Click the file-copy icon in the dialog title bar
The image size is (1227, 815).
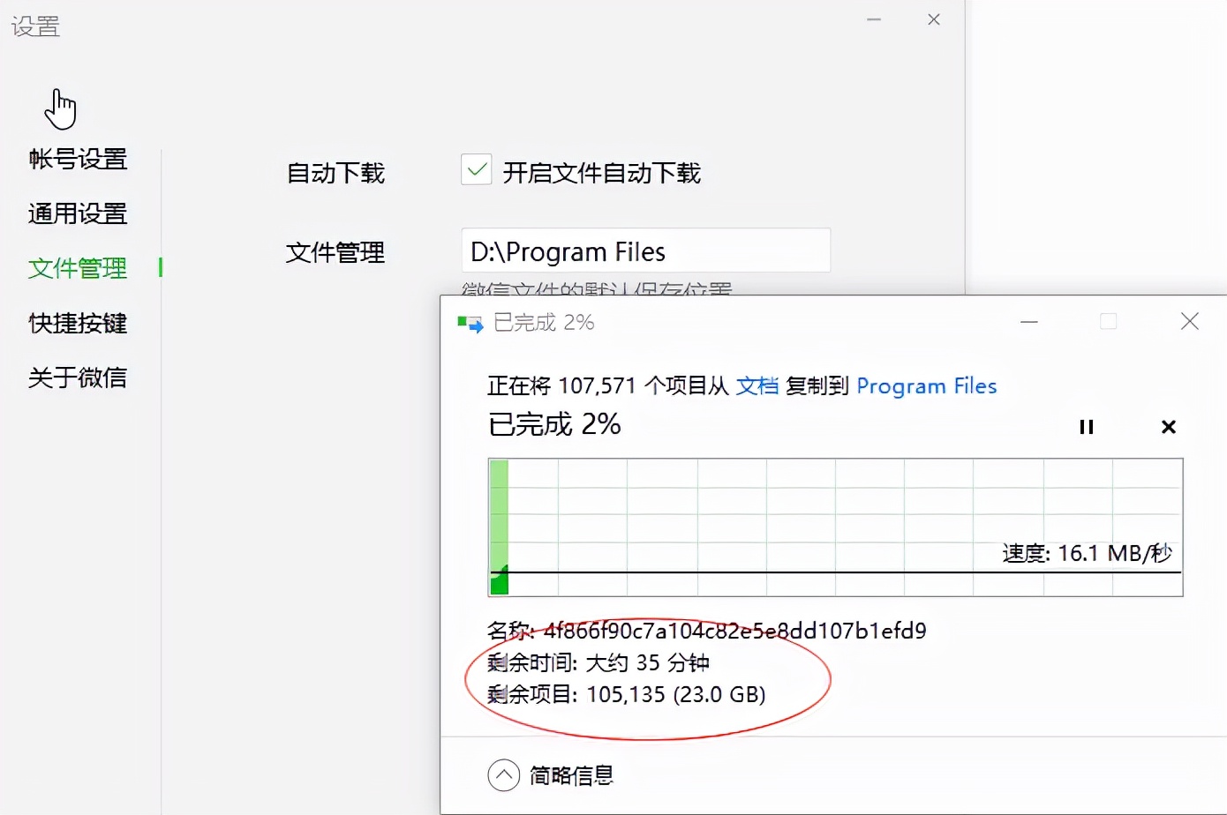(469, 323)
